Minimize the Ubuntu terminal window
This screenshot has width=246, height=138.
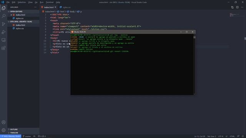point(181,32)
